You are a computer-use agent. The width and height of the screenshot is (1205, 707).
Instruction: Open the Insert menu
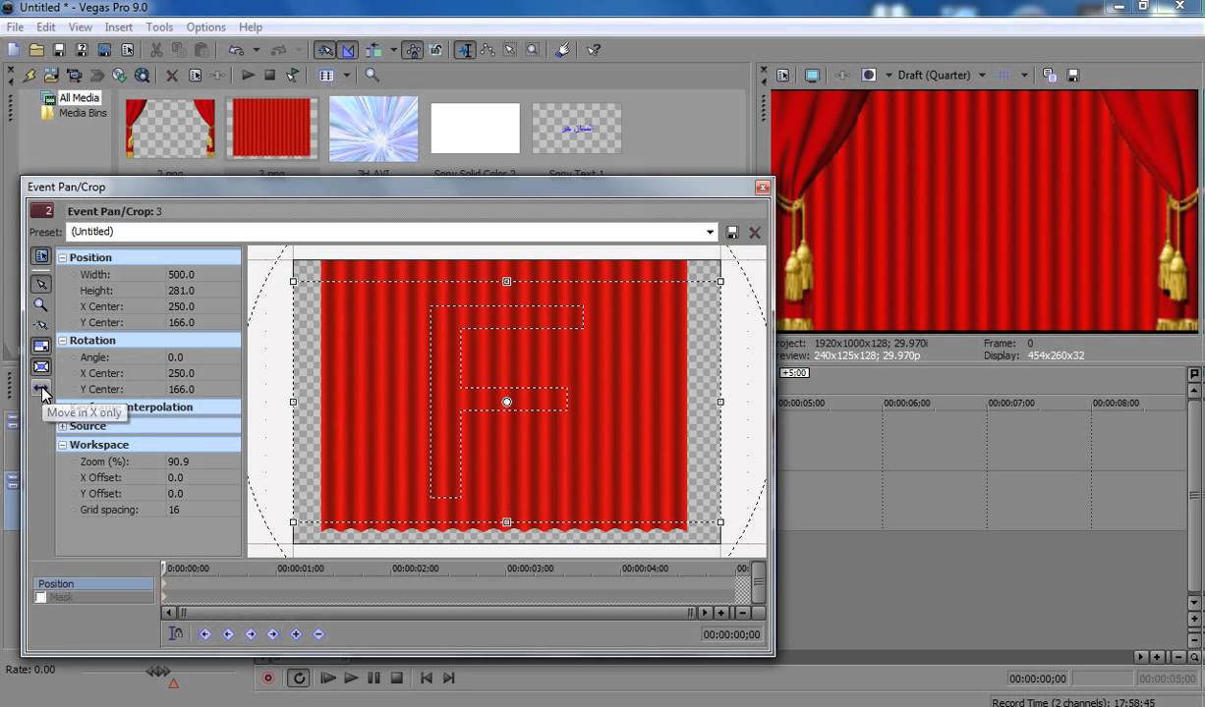(119, 27)
